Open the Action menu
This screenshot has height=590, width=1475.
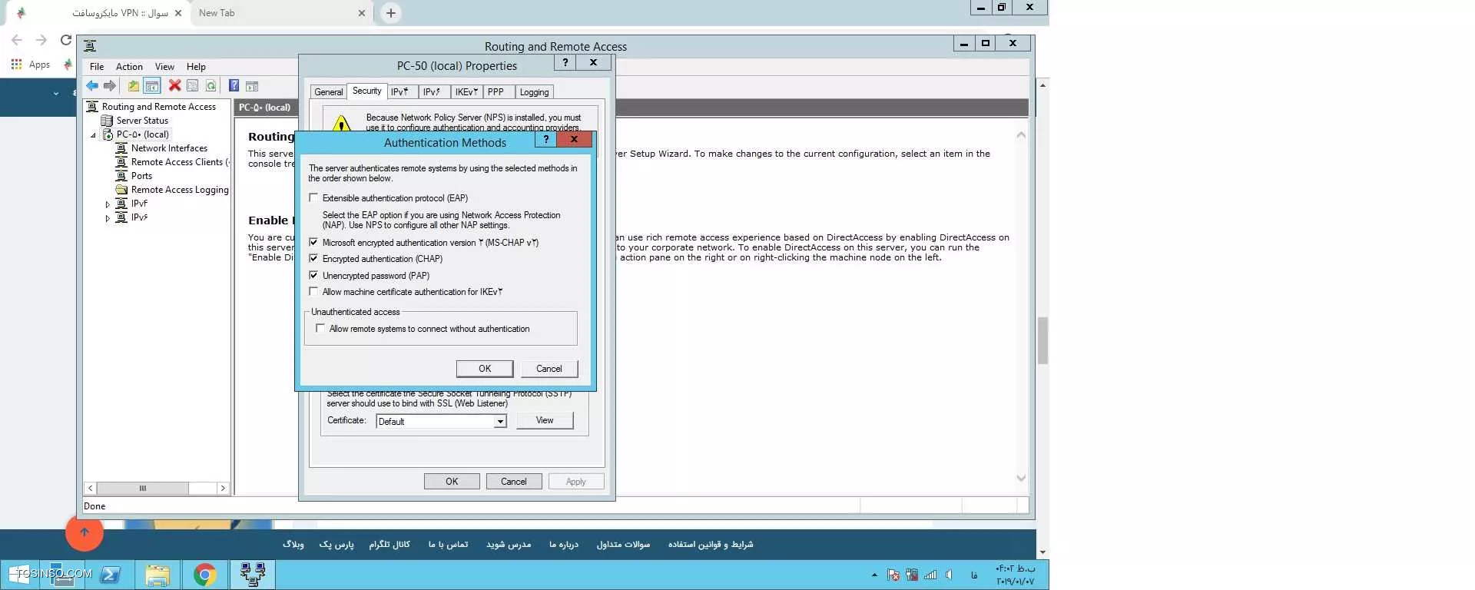tap(129, 67)
